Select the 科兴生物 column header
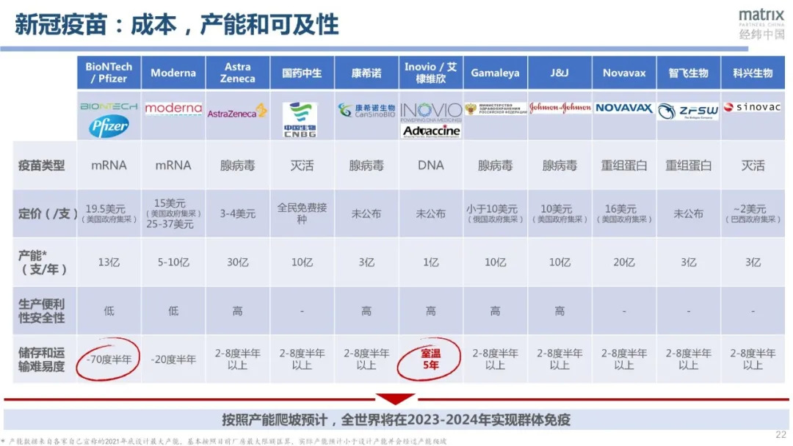The image size is (793, 446). click(753, 73)
